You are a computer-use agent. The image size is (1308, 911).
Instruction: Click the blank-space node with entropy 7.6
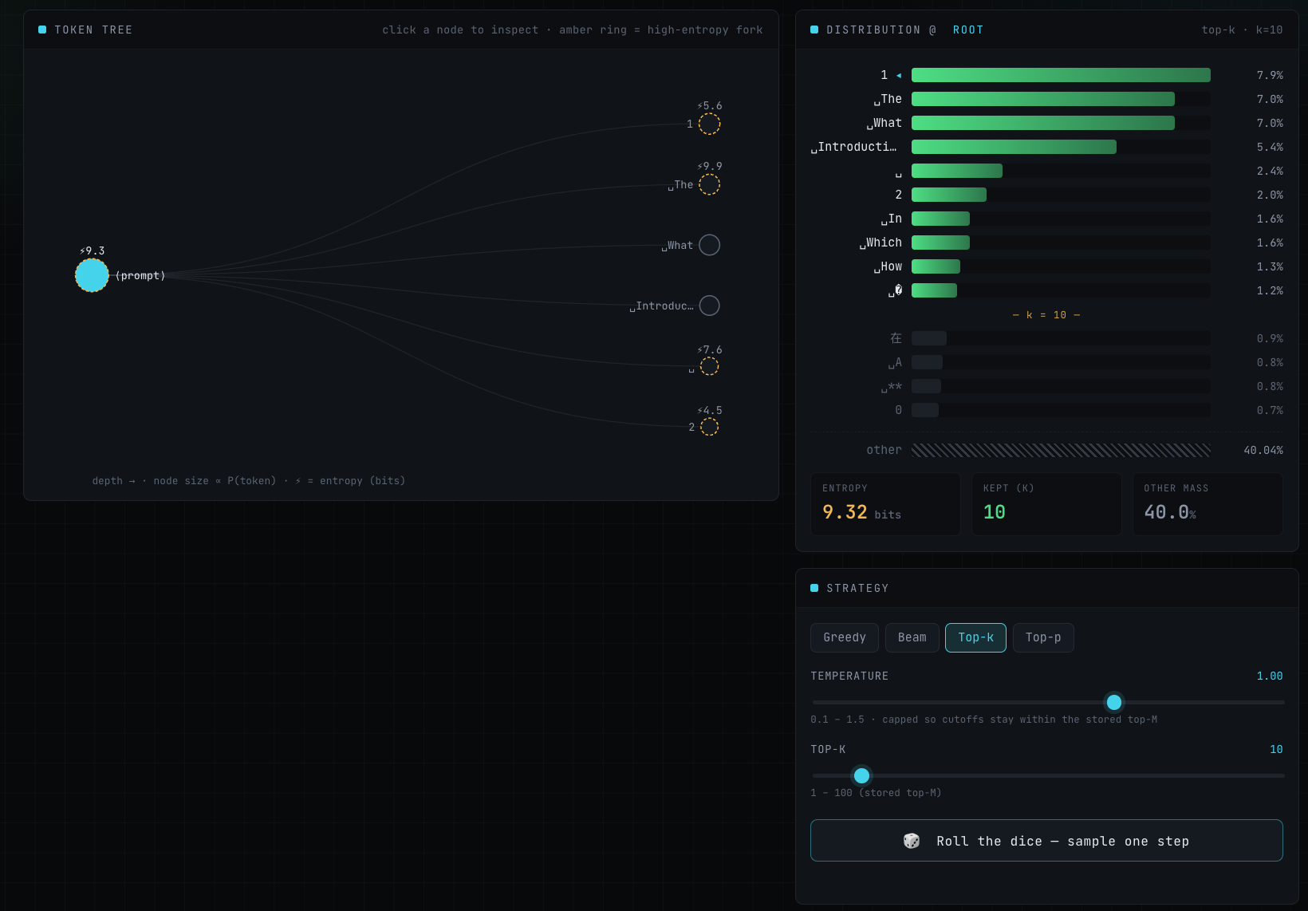(709, 366)
